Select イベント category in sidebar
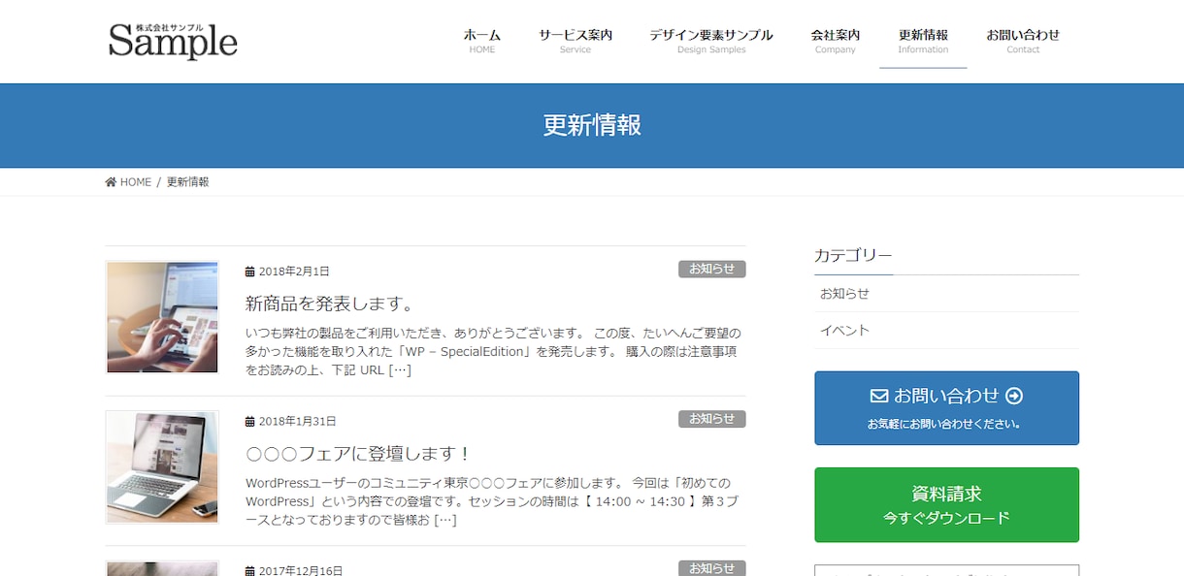This screenshot has height=576, width=1184. coord(946,331)
